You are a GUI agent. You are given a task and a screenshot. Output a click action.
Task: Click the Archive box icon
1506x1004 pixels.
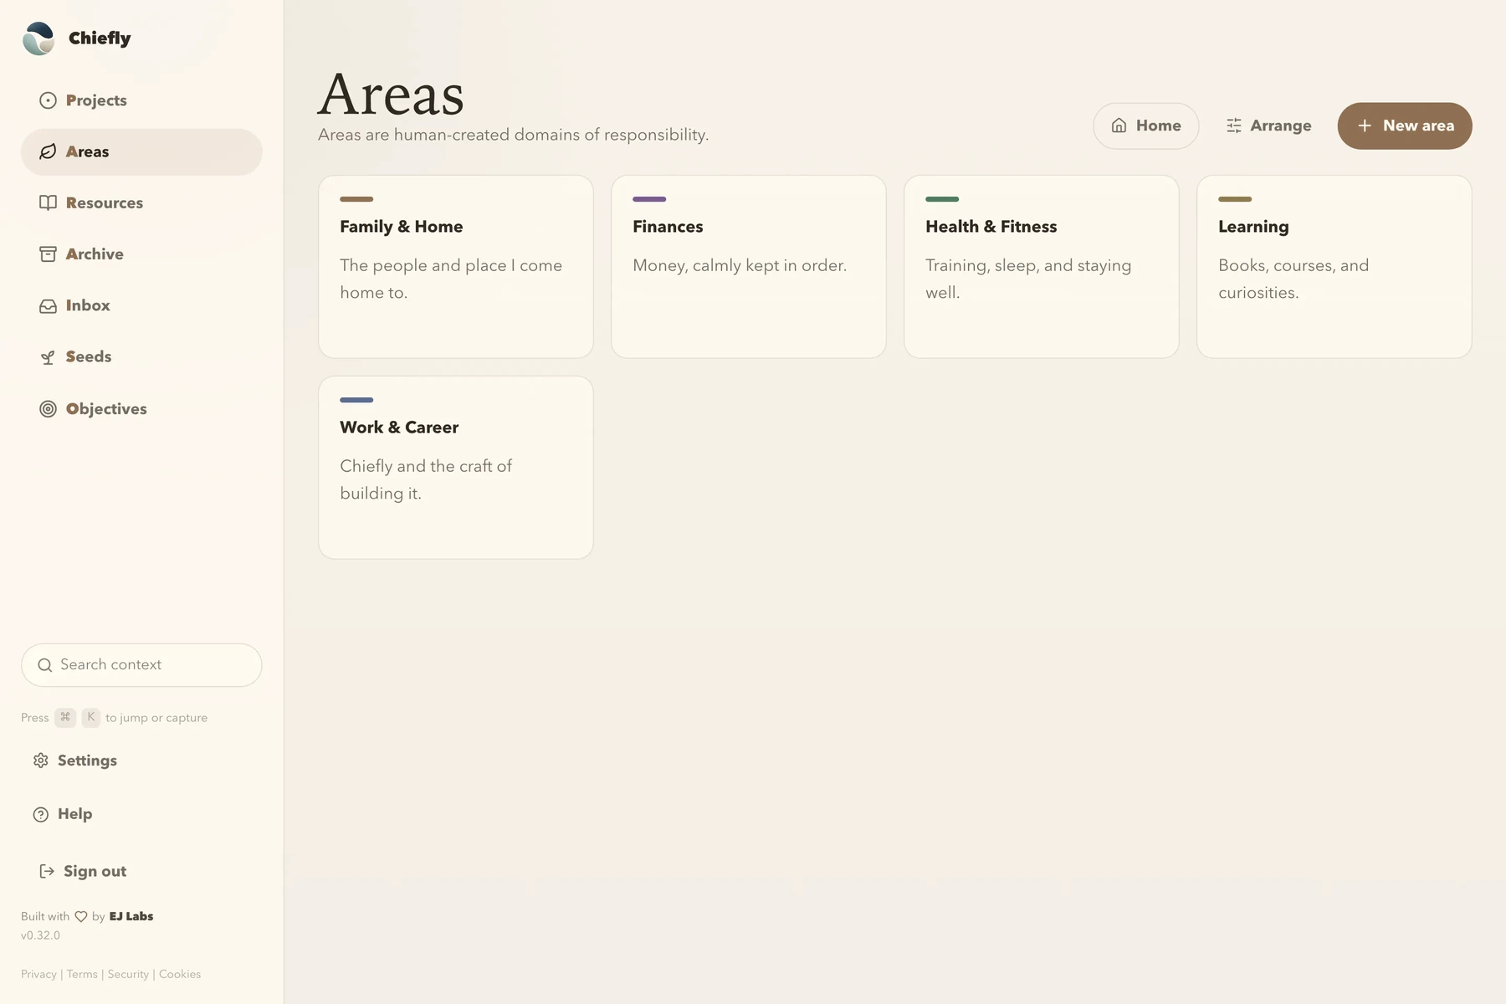[x=49, y=254]
